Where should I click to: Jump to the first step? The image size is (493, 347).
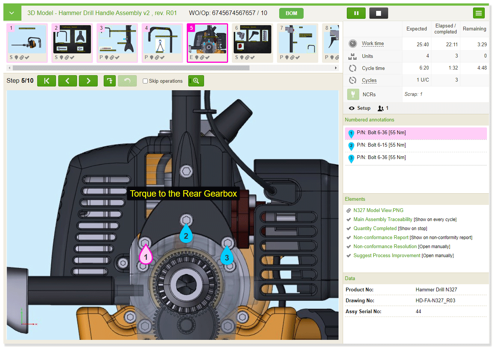point(47,81)
